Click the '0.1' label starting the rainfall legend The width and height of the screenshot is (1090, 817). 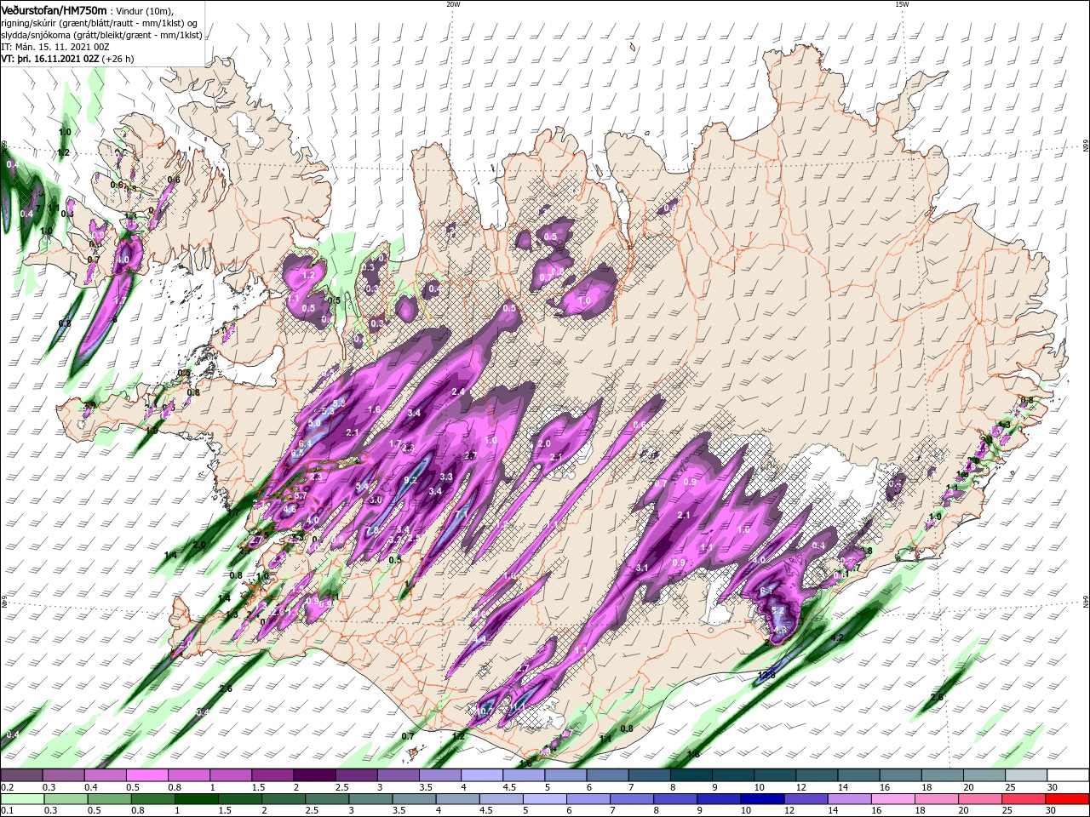tap(8, 811)
